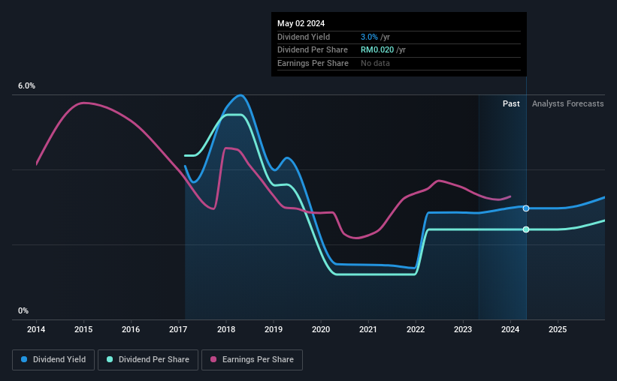Toggle the Earnings Per Share legend button

pyautogui.click(x=252, y=360)
